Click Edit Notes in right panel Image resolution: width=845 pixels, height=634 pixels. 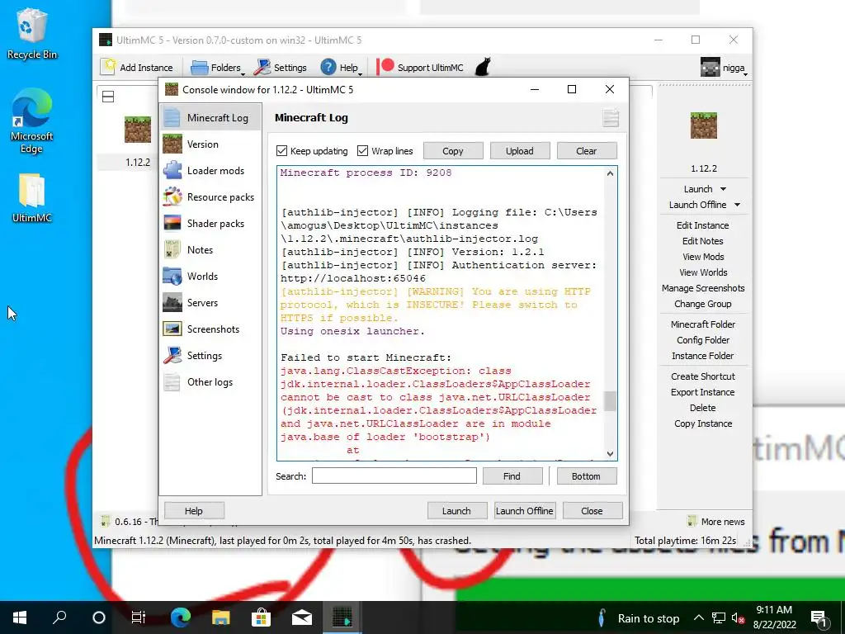click(x=702, y=241)
